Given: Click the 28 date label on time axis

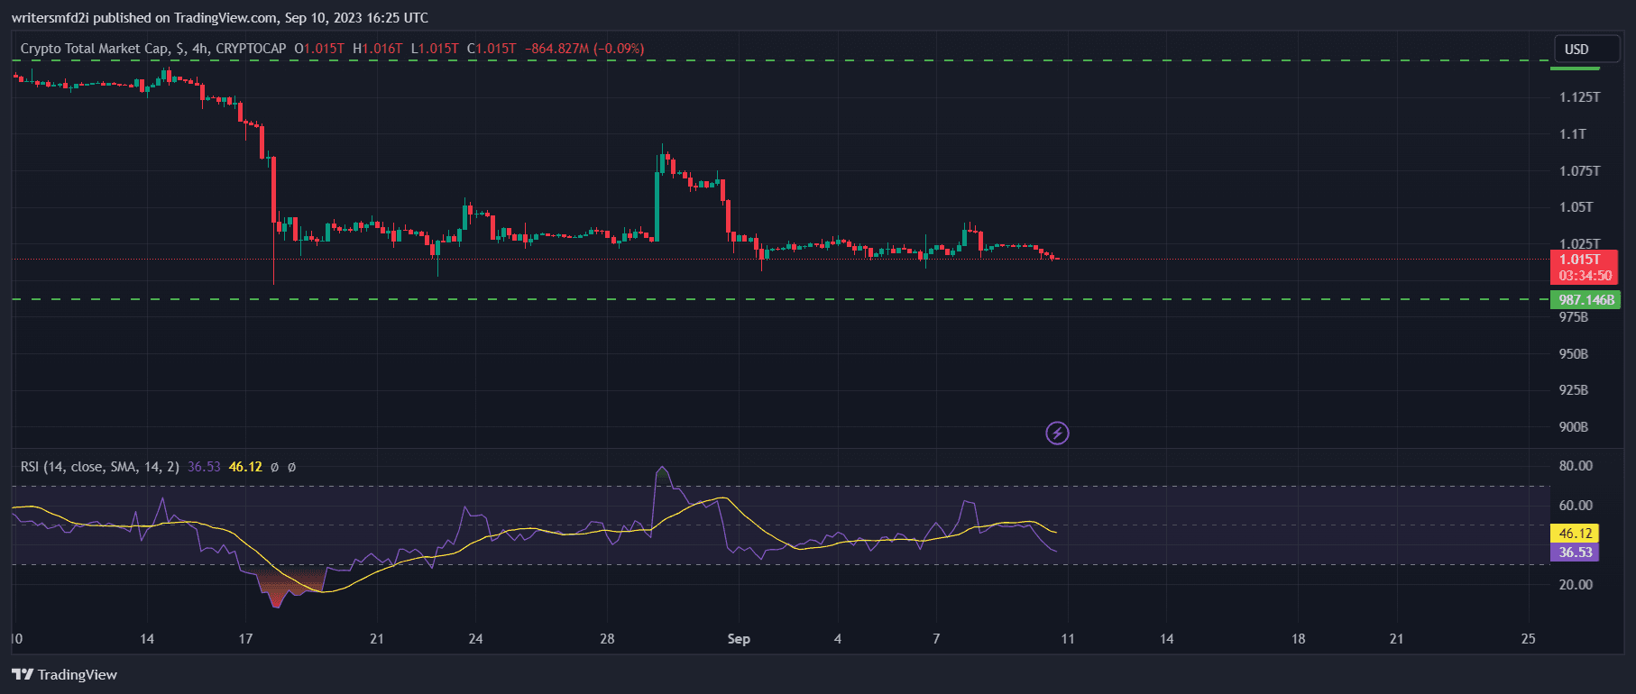Looking at the screenshot, I should coord(607,639).
